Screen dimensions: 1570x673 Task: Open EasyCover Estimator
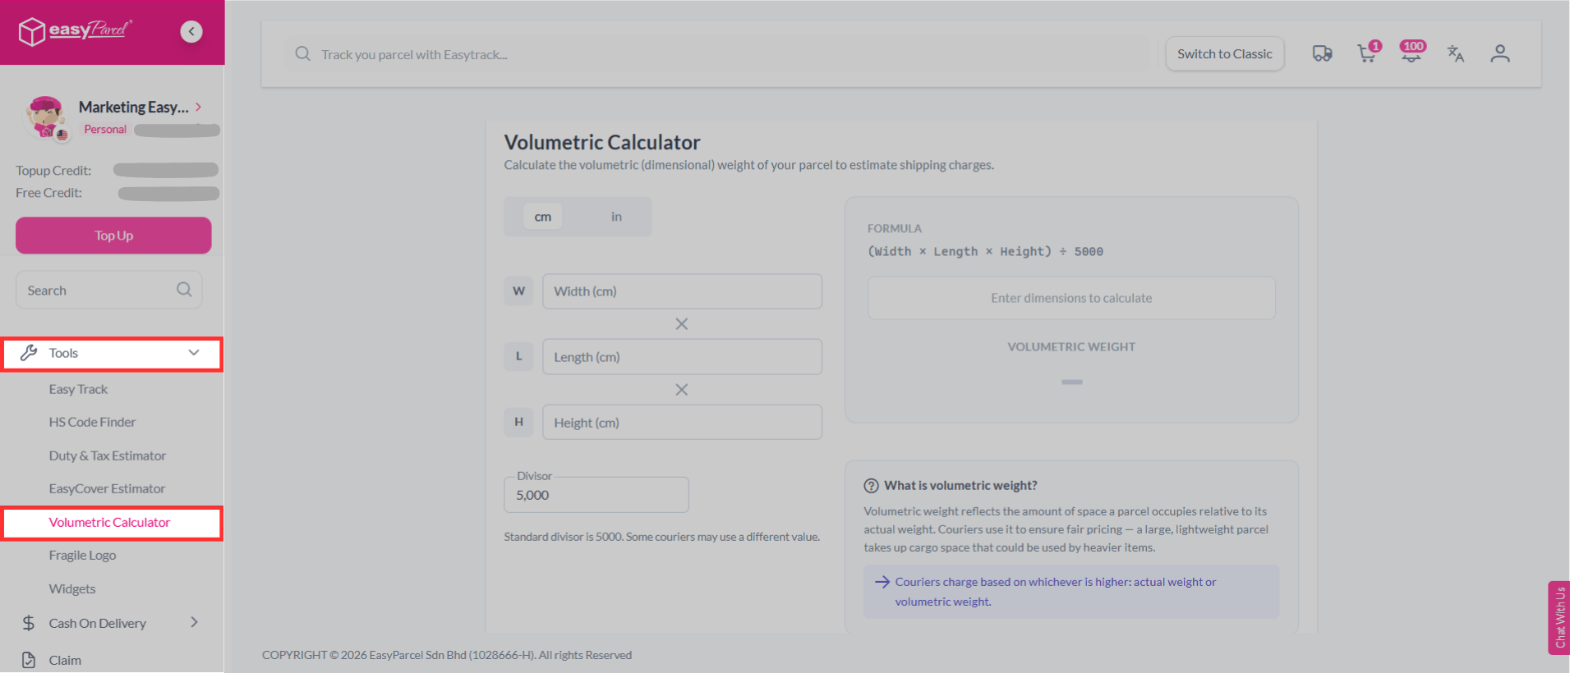click(x=107, y=488)
